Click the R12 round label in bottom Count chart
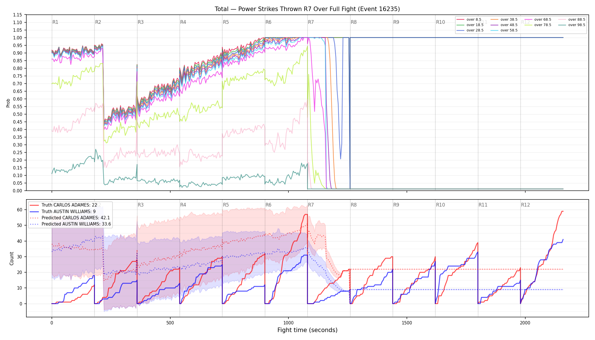 click(526, 205)
